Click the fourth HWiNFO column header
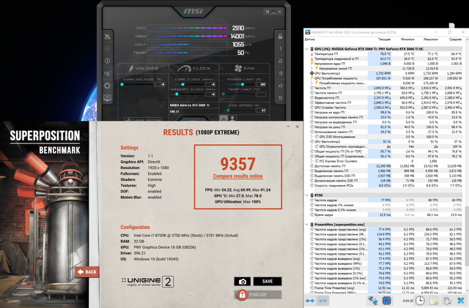The width and height of the screenshot is (469, 308). click(x=427, y=39)
